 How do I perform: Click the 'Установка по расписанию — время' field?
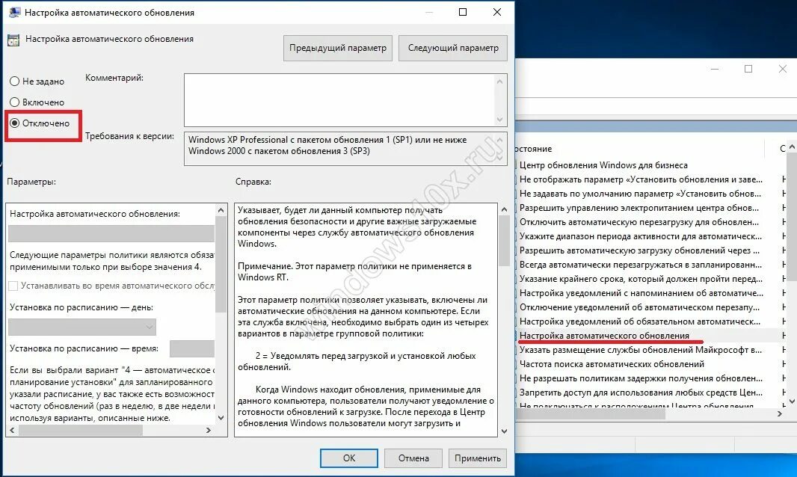coord(192,349)
